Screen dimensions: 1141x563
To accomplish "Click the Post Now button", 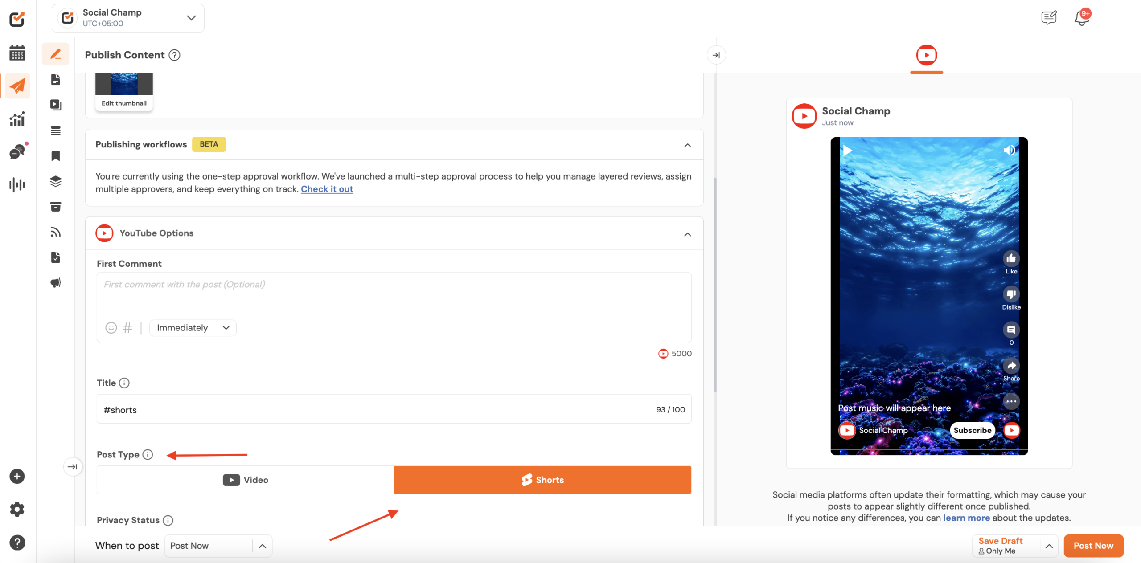I will pos(1093,546).
